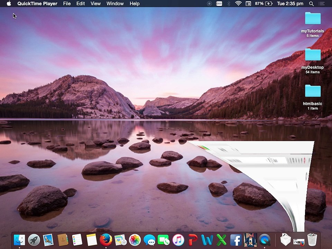Launch Launchpad rocket icon
Viewport: 332px width, 249px height.
[x=34, y=240]
